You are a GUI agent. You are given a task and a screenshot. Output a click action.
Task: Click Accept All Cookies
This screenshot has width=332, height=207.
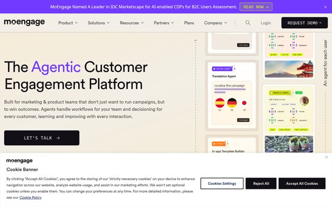coord(302,184)
